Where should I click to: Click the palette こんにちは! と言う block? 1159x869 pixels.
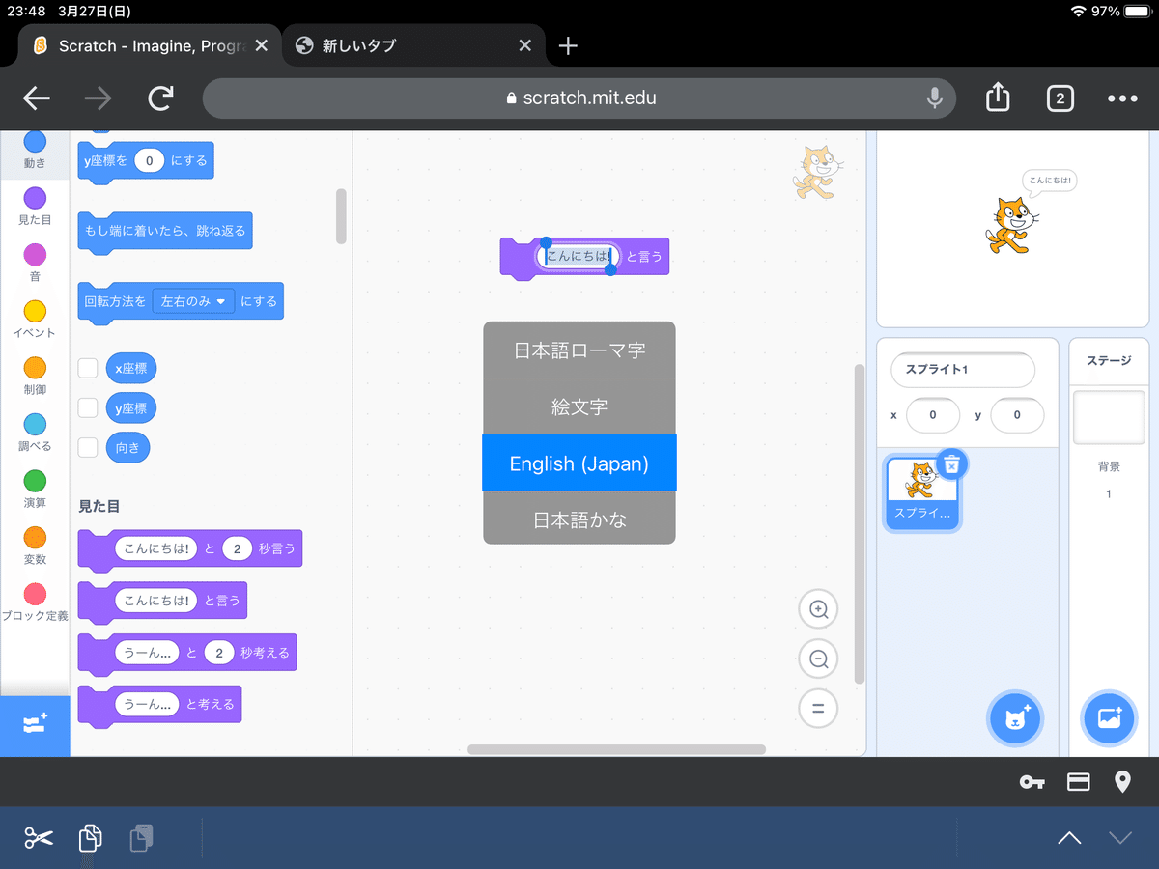[161, 601]
